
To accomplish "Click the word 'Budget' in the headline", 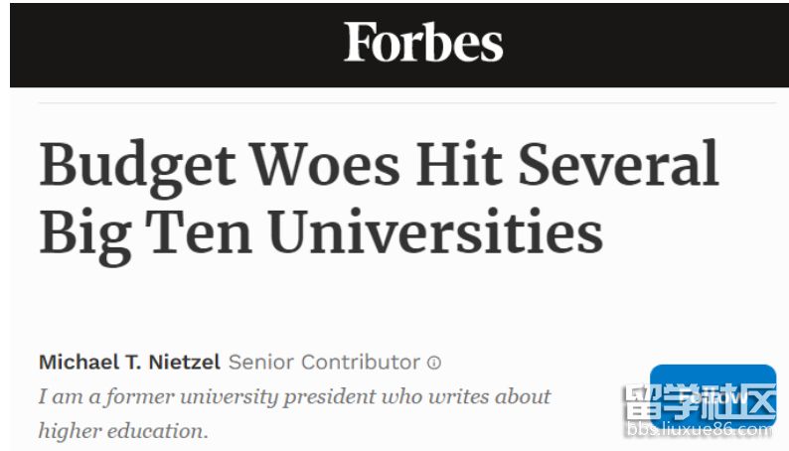I will click(136, 164).
